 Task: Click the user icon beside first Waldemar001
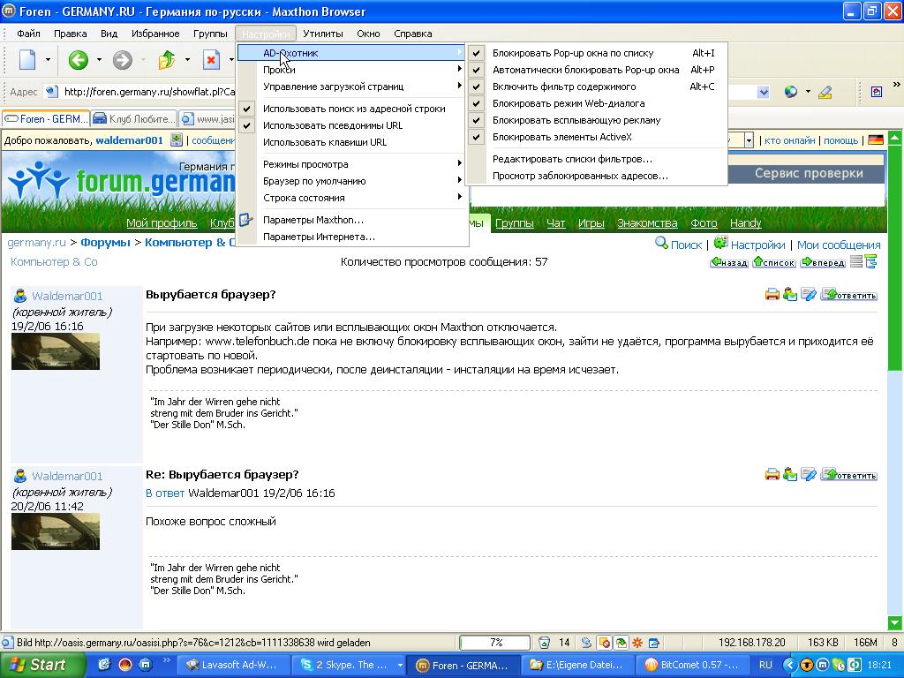tap(20, 296)
